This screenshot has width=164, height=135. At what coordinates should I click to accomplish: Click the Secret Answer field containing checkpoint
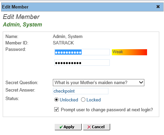tap(81, 91)
